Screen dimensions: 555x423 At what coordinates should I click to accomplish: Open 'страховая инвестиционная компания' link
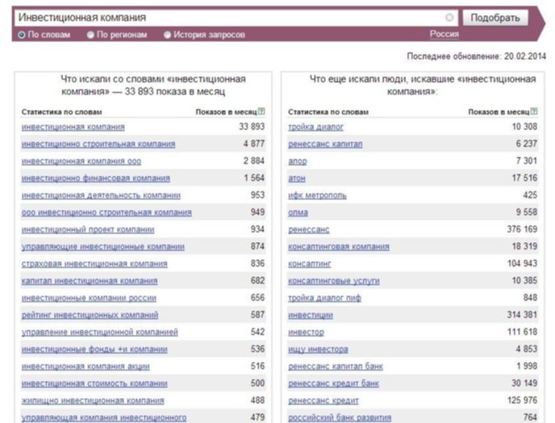coord(94,264)
